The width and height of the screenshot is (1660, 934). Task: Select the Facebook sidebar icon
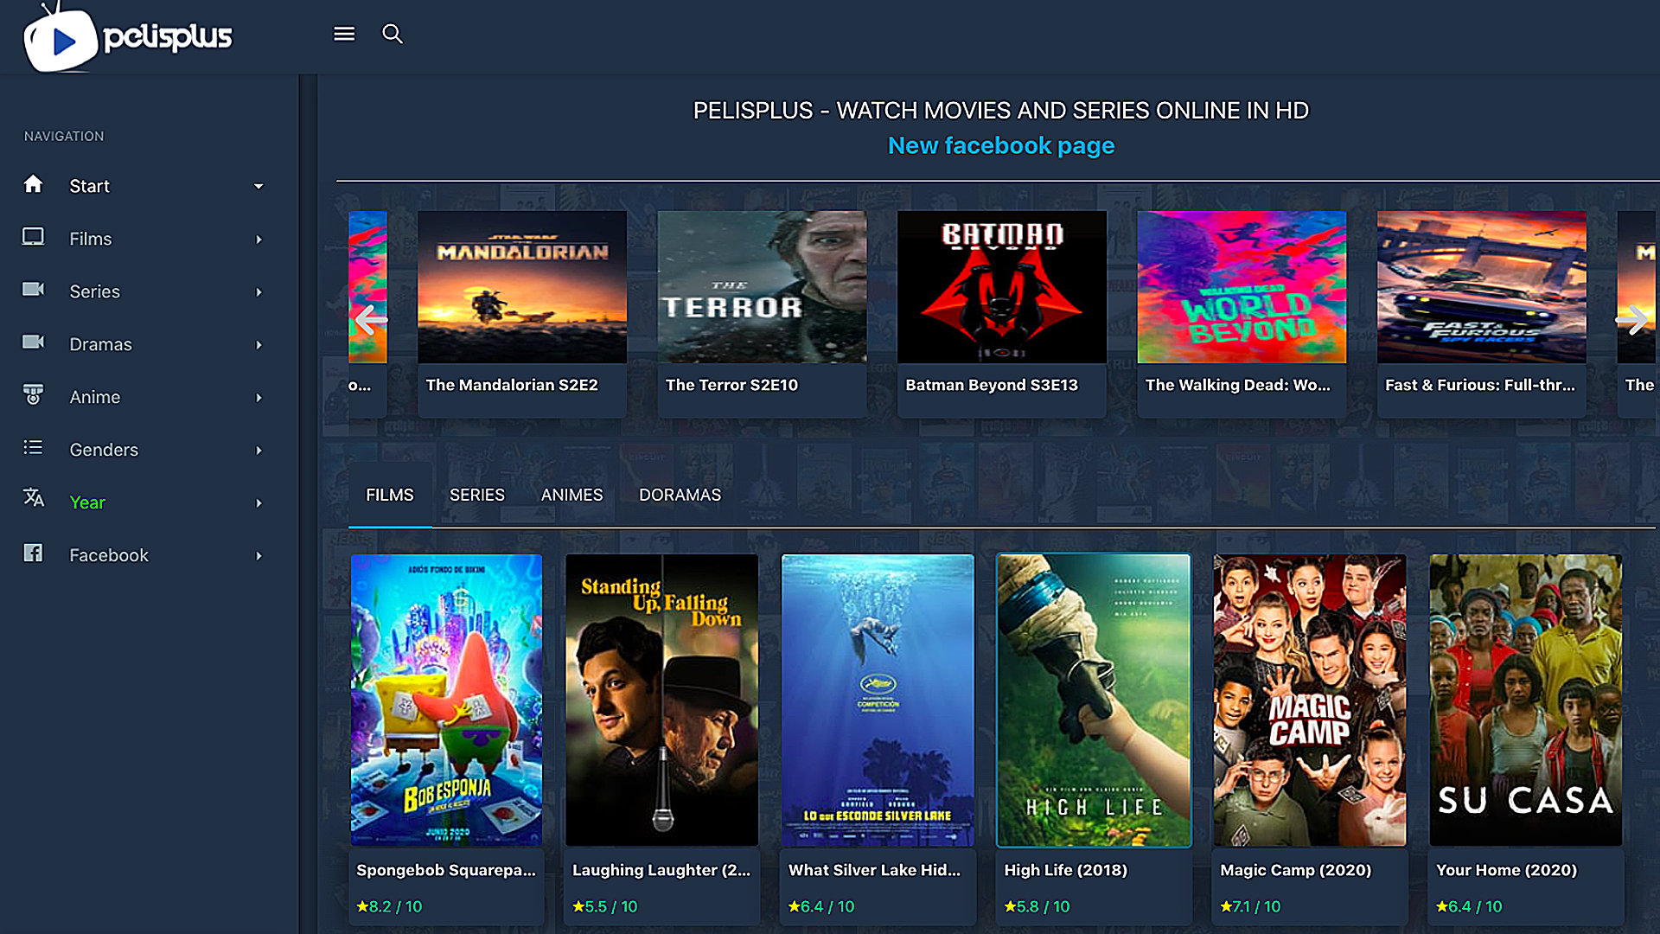click(32, 555)
